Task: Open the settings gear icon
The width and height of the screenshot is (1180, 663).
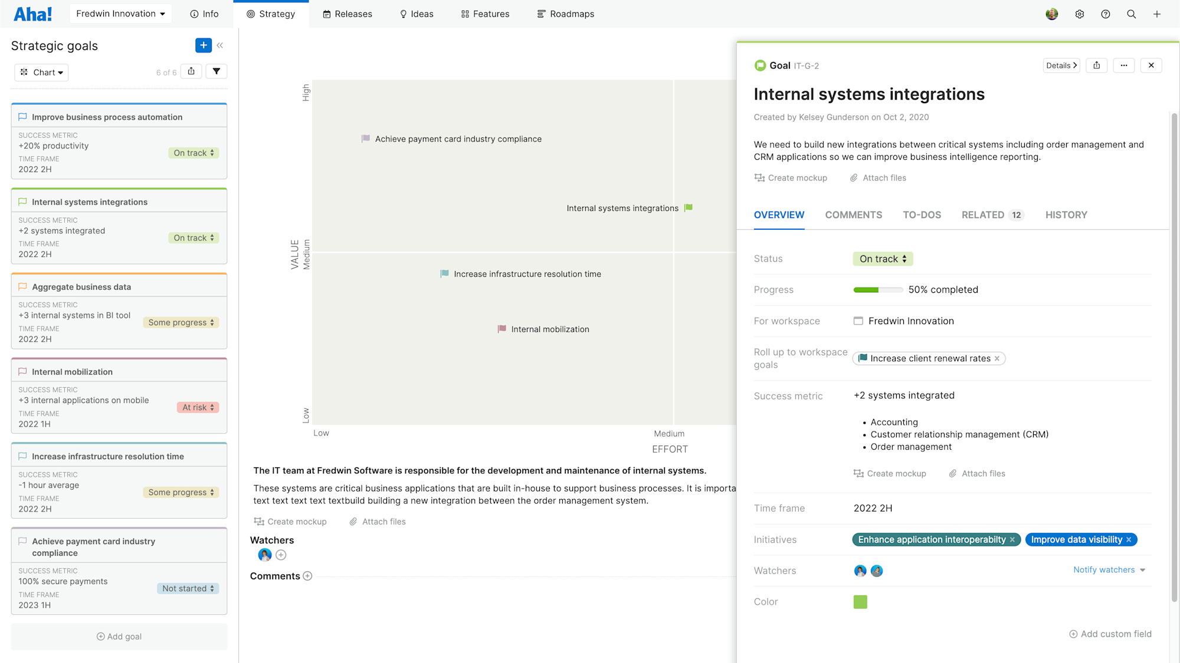Action: tap(1080, 14)
